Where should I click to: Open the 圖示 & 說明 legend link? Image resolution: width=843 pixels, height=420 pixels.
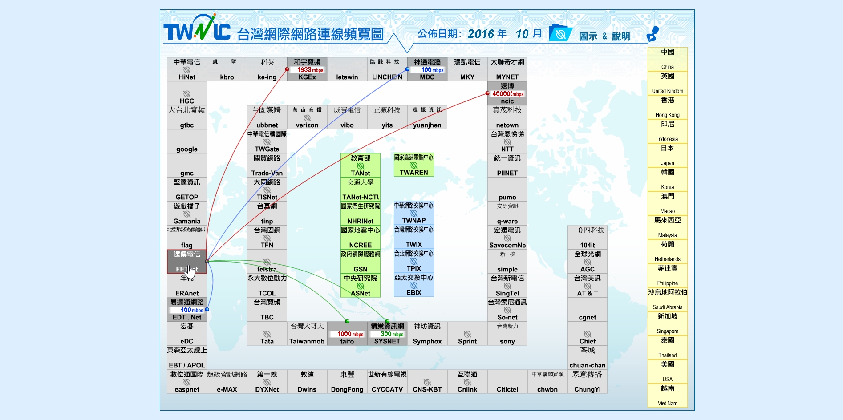(604, 36)
